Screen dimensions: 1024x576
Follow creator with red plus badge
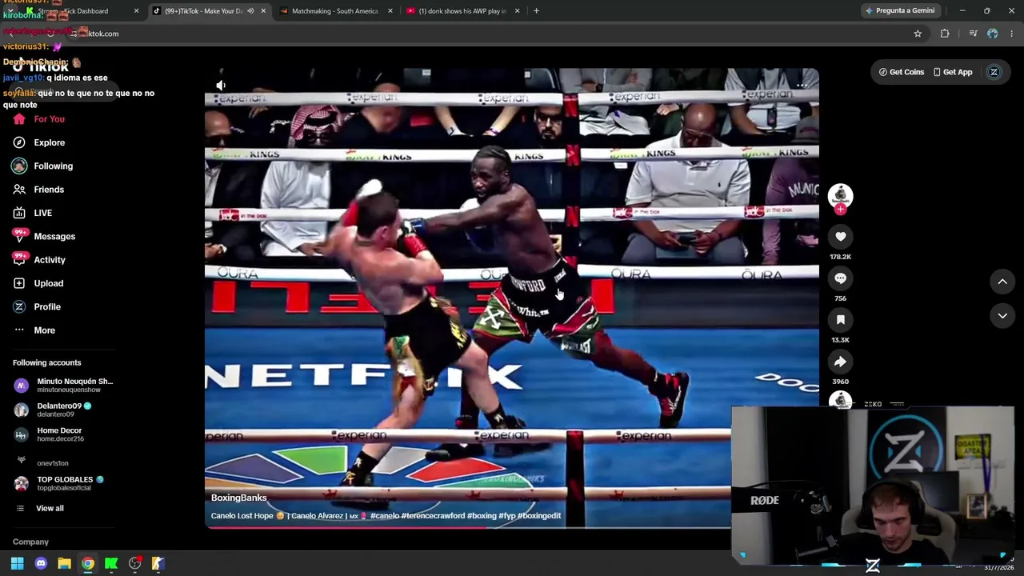[840, 209]
